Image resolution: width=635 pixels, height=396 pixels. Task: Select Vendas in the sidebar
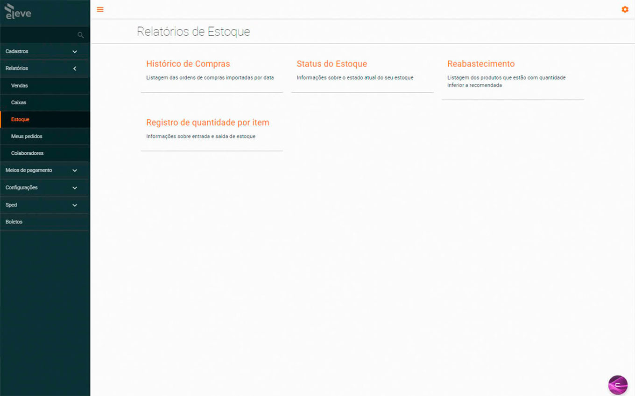point(20,86)
